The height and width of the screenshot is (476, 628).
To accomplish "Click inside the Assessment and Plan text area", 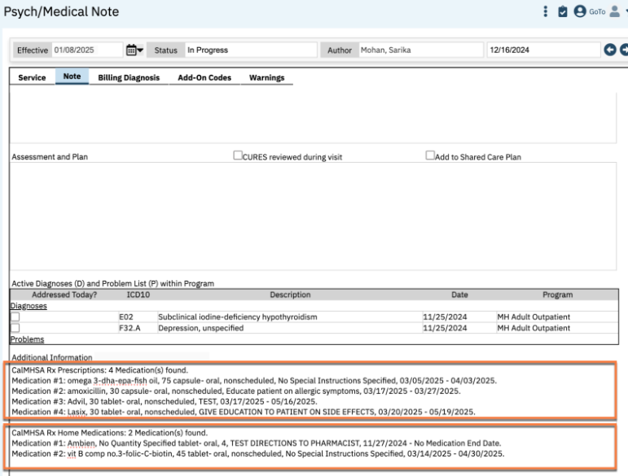I will point(313,216).
